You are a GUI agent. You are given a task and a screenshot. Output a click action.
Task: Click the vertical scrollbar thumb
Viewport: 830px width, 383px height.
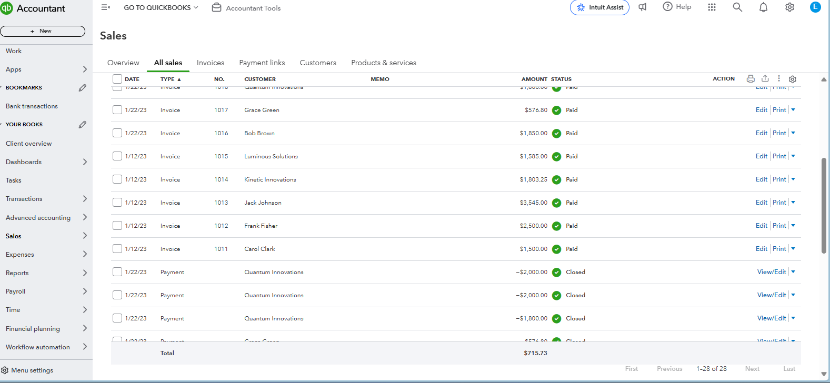point(824,205)
